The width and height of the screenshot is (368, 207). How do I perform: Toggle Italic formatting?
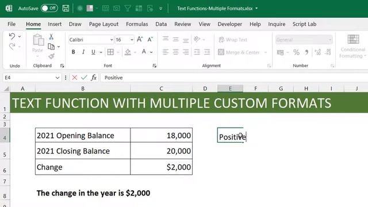click(83, 52)
